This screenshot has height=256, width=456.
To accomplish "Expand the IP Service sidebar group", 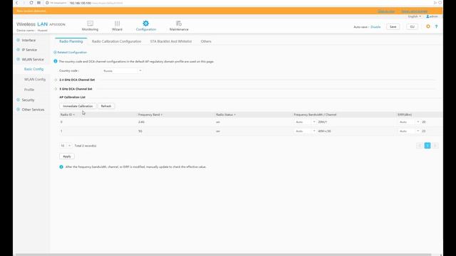I will coord(18,50).
